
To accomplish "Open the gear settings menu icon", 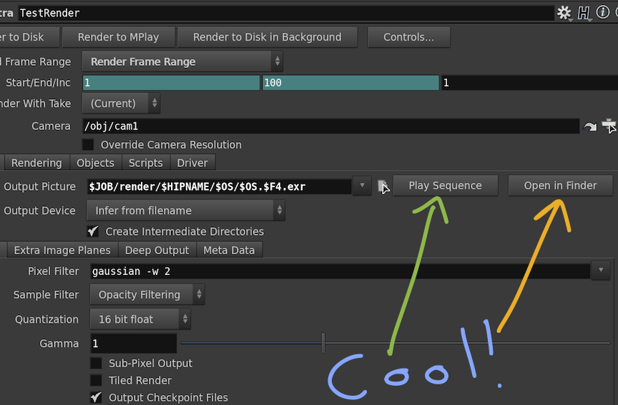I will pyautogui.click(x=564, y=13).
